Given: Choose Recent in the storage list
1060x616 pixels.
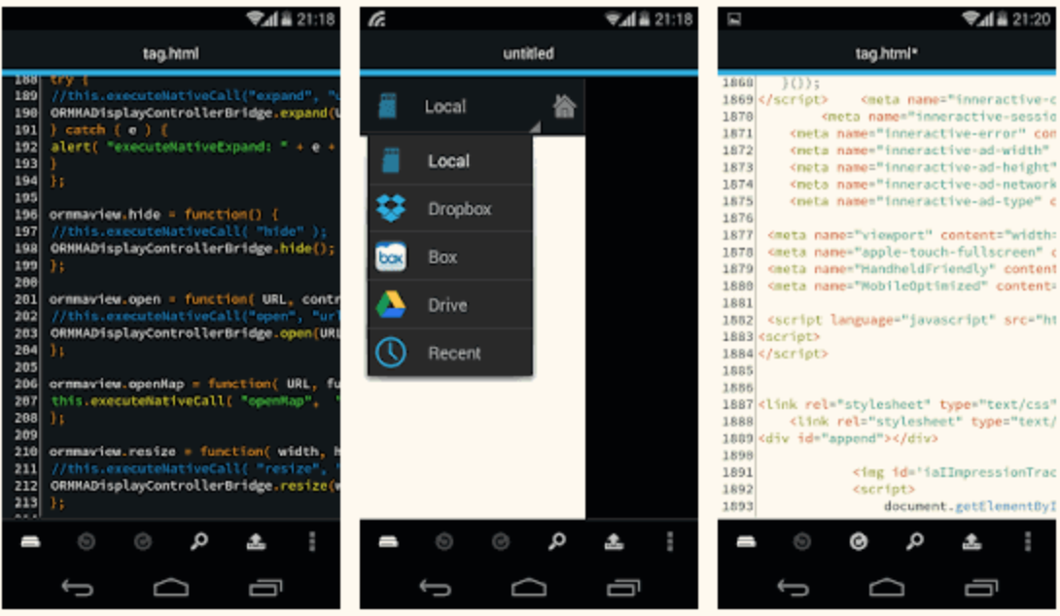Looking at the screenshot, I should [x=450, y=353].
